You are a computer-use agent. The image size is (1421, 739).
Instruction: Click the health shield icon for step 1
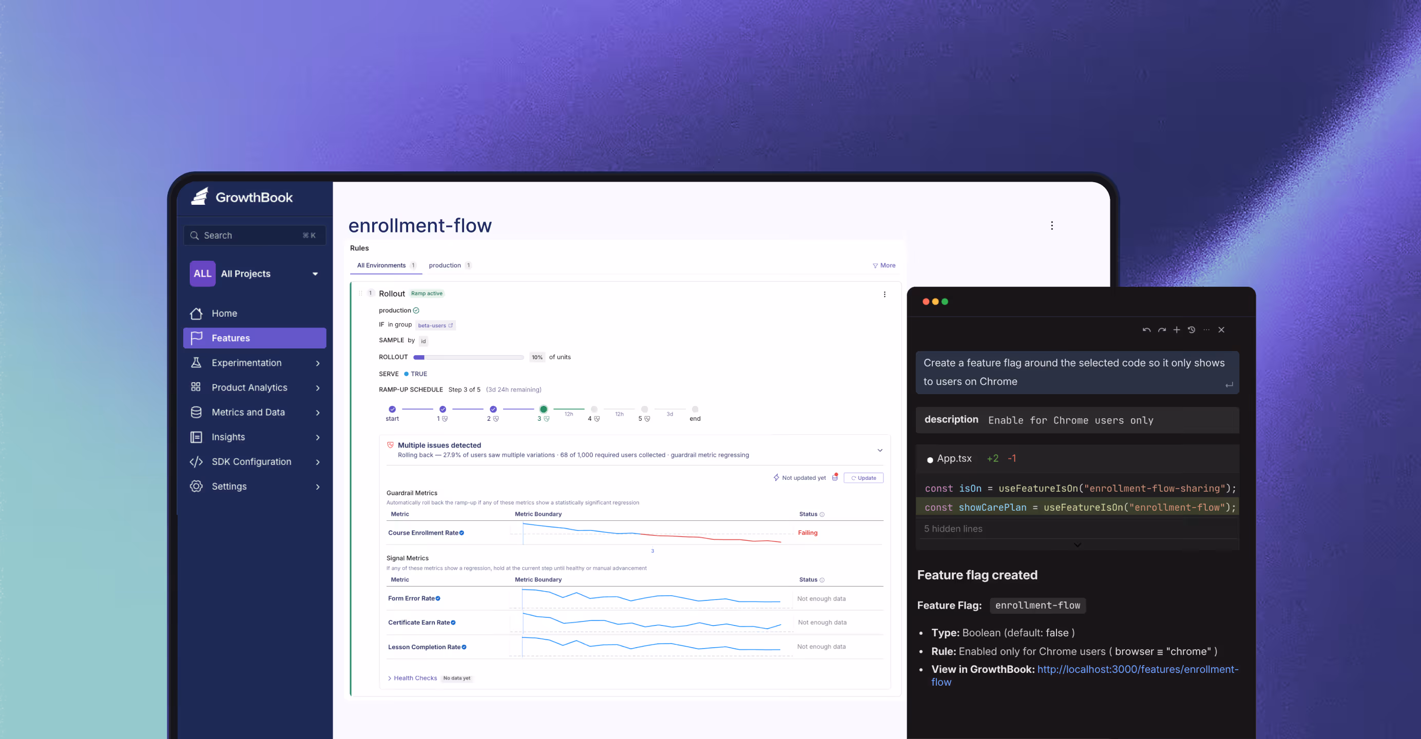click(x=445, y=419)
